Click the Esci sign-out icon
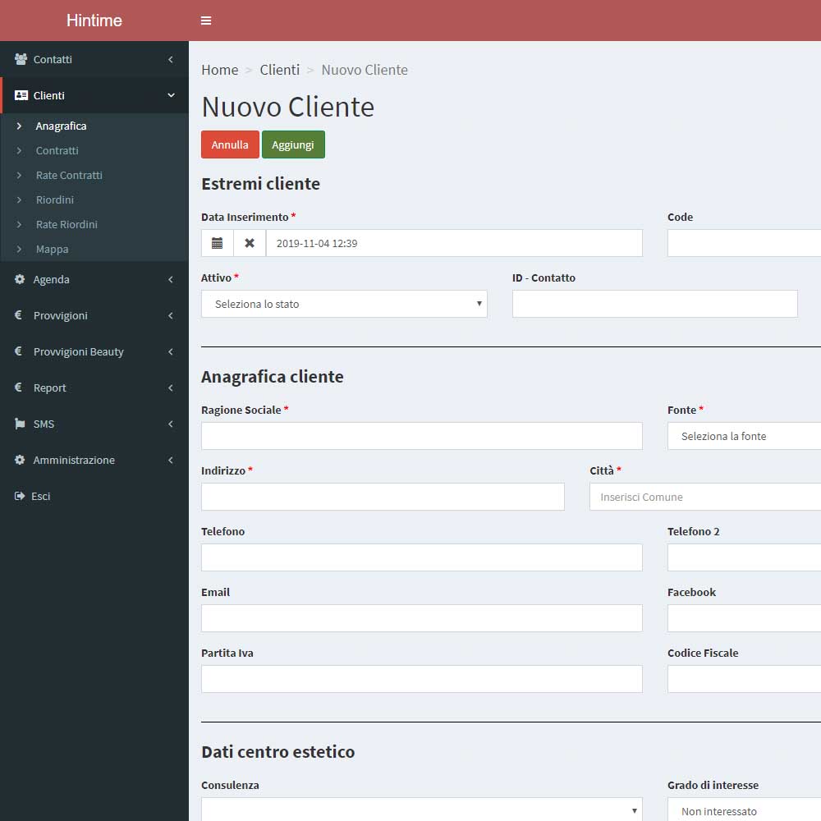821x821 pixels. pyautogui.click(x=20, y=496)
